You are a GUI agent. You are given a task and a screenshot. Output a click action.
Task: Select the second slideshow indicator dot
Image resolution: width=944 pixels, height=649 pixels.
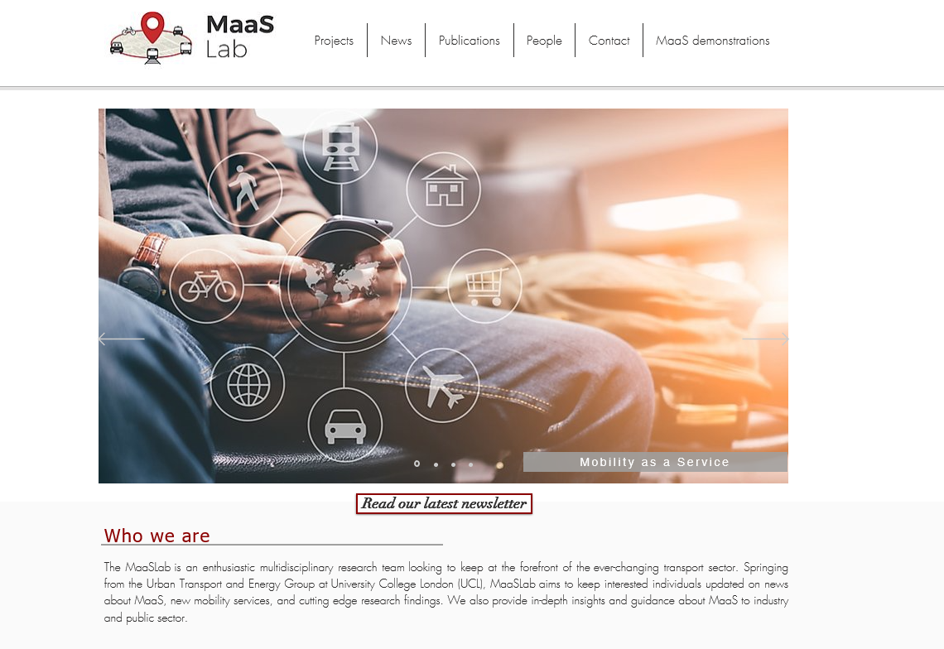click(436, 464)
